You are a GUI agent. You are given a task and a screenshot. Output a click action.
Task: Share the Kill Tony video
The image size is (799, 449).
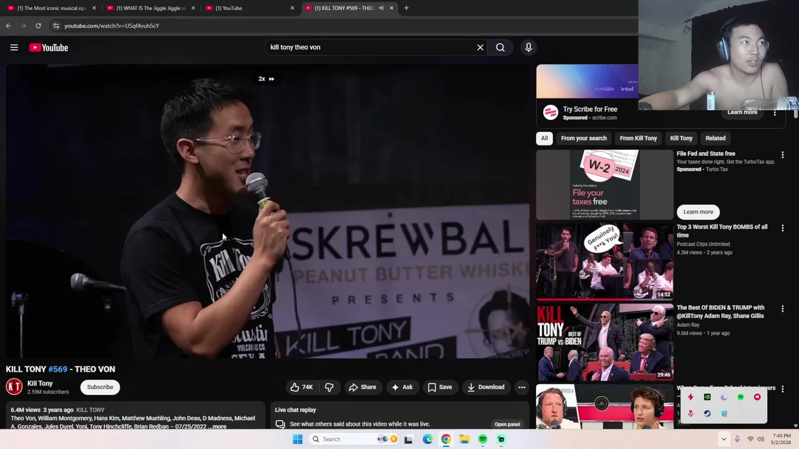pyautogui.click(x=363, y=387)
